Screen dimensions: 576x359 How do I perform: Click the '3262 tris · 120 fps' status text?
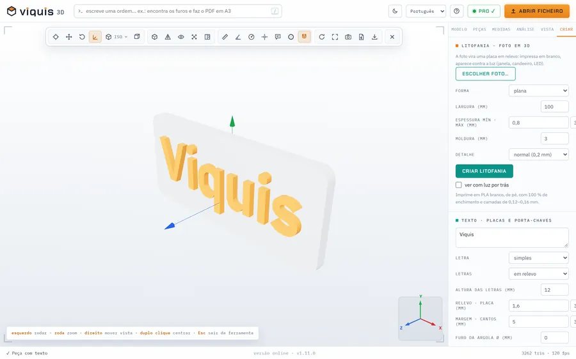pyautogui.click(x=545, y=353)
